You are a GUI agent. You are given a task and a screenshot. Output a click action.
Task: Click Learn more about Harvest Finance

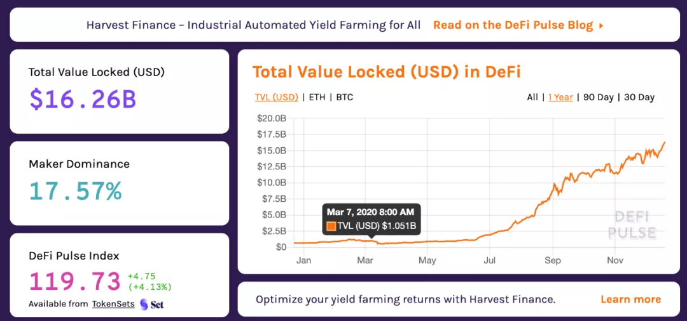tap(630, 299)
